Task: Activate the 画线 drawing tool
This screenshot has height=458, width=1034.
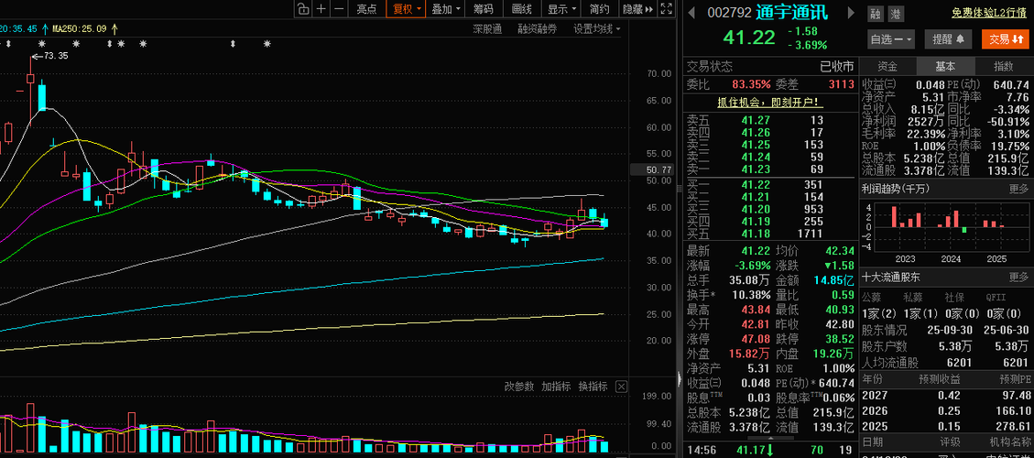Action: 522,8
